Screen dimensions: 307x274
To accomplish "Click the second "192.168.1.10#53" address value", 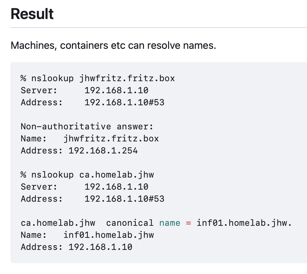I will click(124, 199).
